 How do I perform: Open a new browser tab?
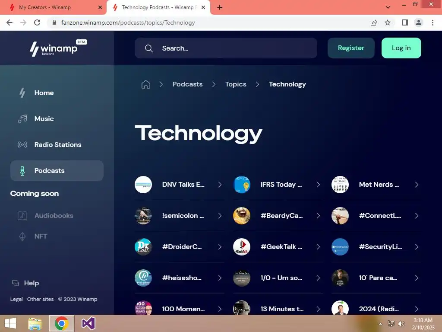pyautogui.click(x=220, y=7)
